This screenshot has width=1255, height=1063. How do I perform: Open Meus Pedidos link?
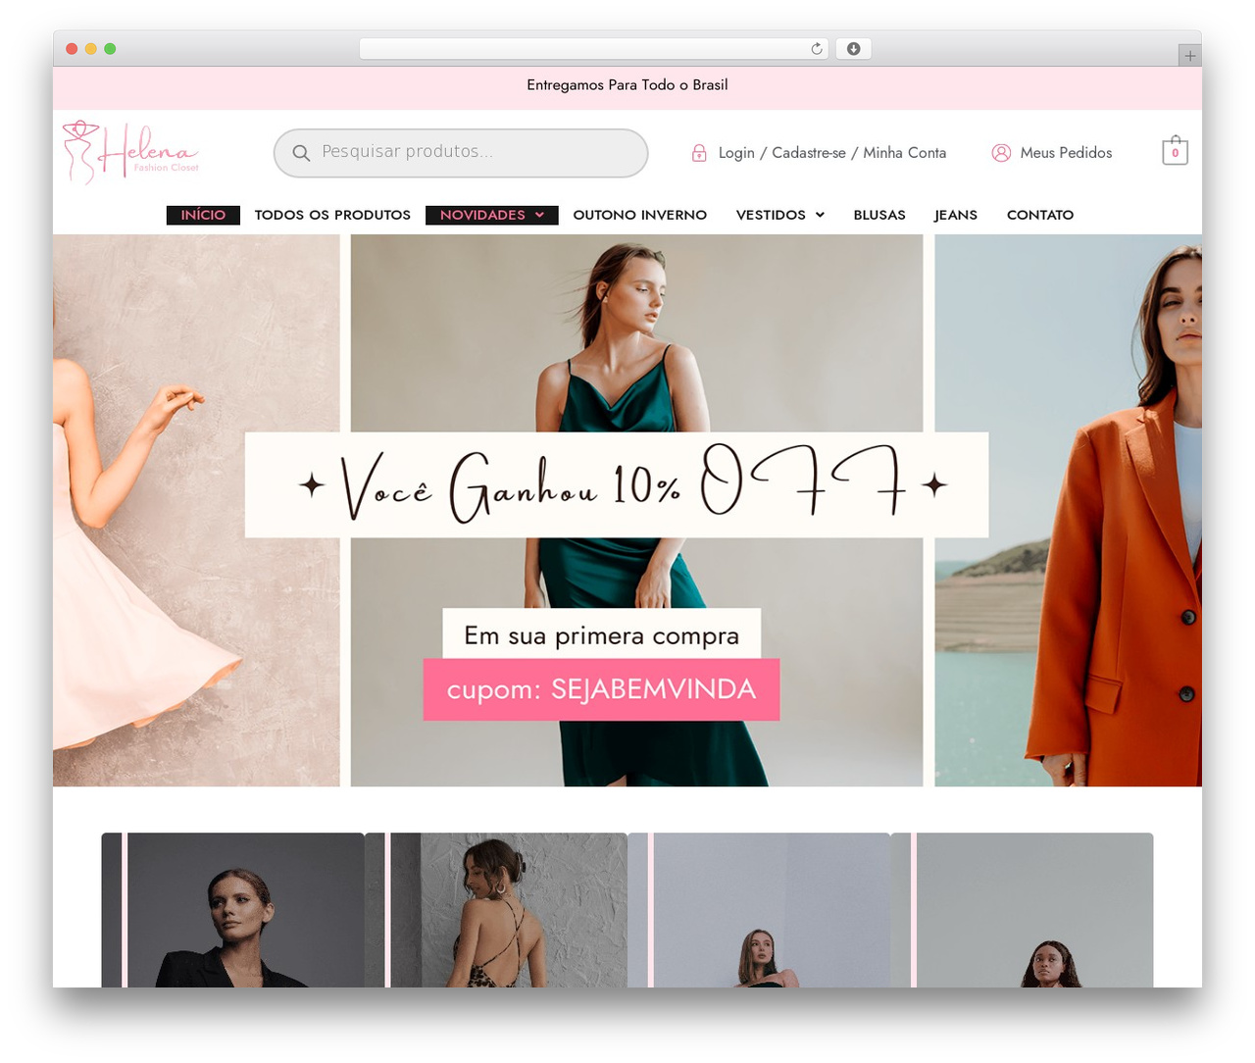1066,153
